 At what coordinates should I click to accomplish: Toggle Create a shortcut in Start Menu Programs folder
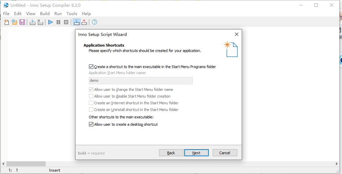[152, 67]
